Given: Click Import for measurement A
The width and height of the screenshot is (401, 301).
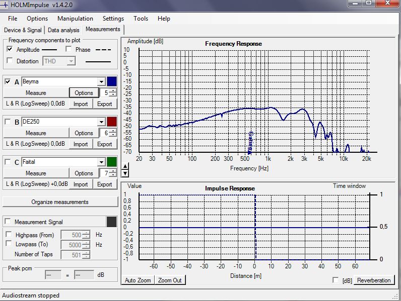Looking at the screenshot, I should click(x=81, y=104).
